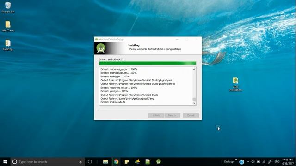Open the Recycle Bin desktop icon
Viewport: 296px width, 166px height.
(x=8, y=7)
